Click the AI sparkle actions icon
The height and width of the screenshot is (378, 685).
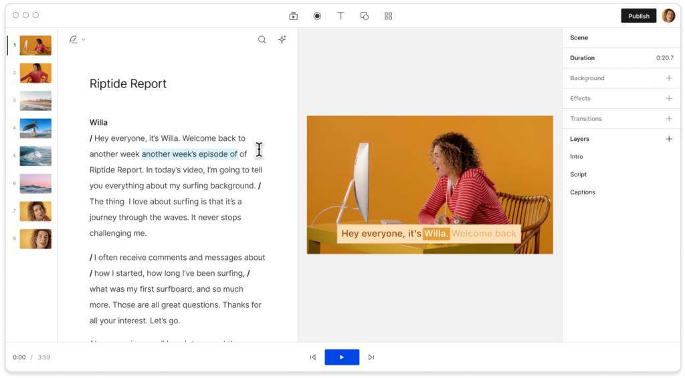[282, 39]
